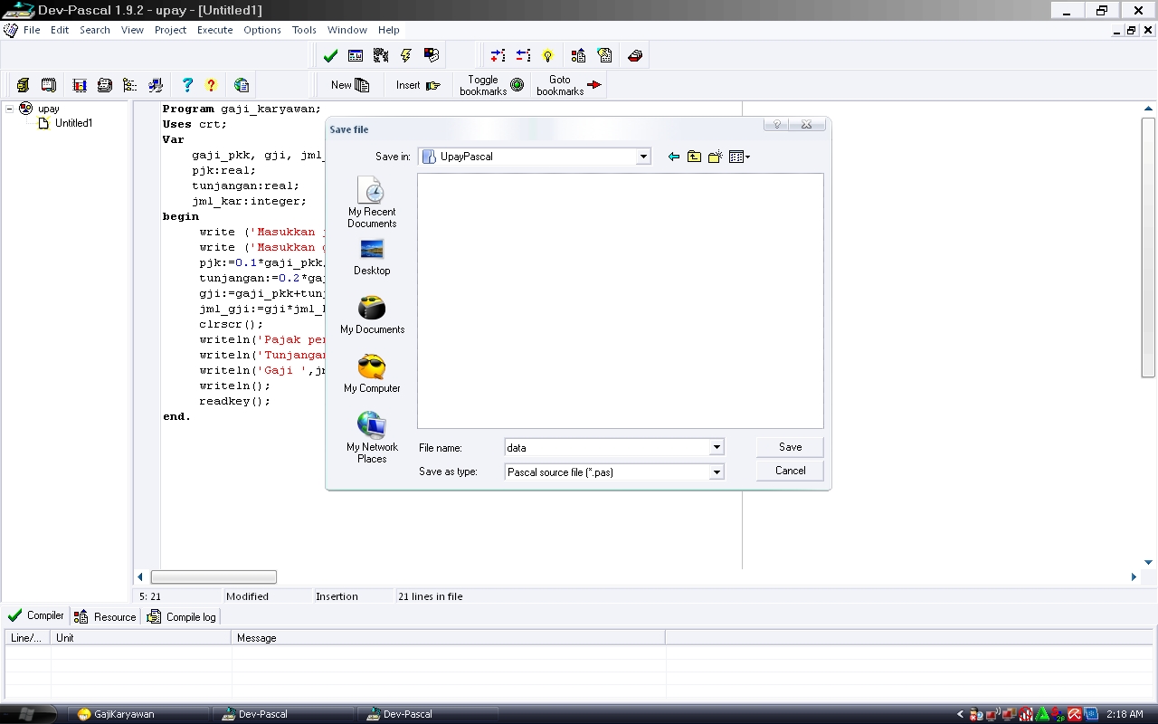Click the Toggle bookmarks button

point(491,85)
